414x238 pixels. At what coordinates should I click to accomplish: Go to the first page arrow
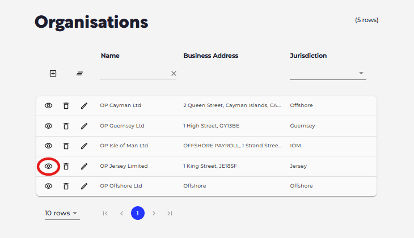(105, 213)
